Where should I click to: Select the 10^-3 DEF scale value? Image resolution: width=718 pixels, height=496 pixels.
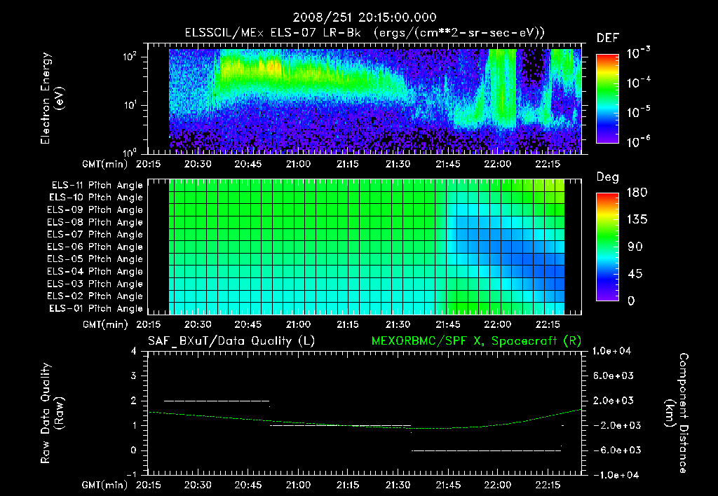click(638, 53)
